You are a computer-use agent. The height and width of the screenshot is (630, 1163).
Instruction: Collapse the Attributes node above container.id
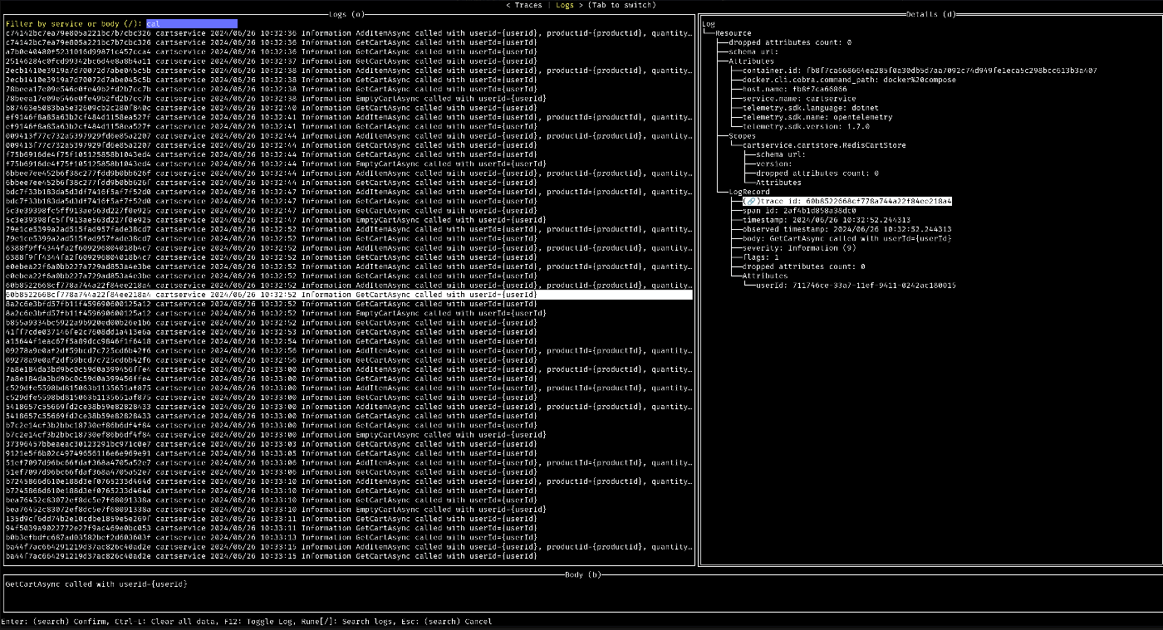point(751,61)
